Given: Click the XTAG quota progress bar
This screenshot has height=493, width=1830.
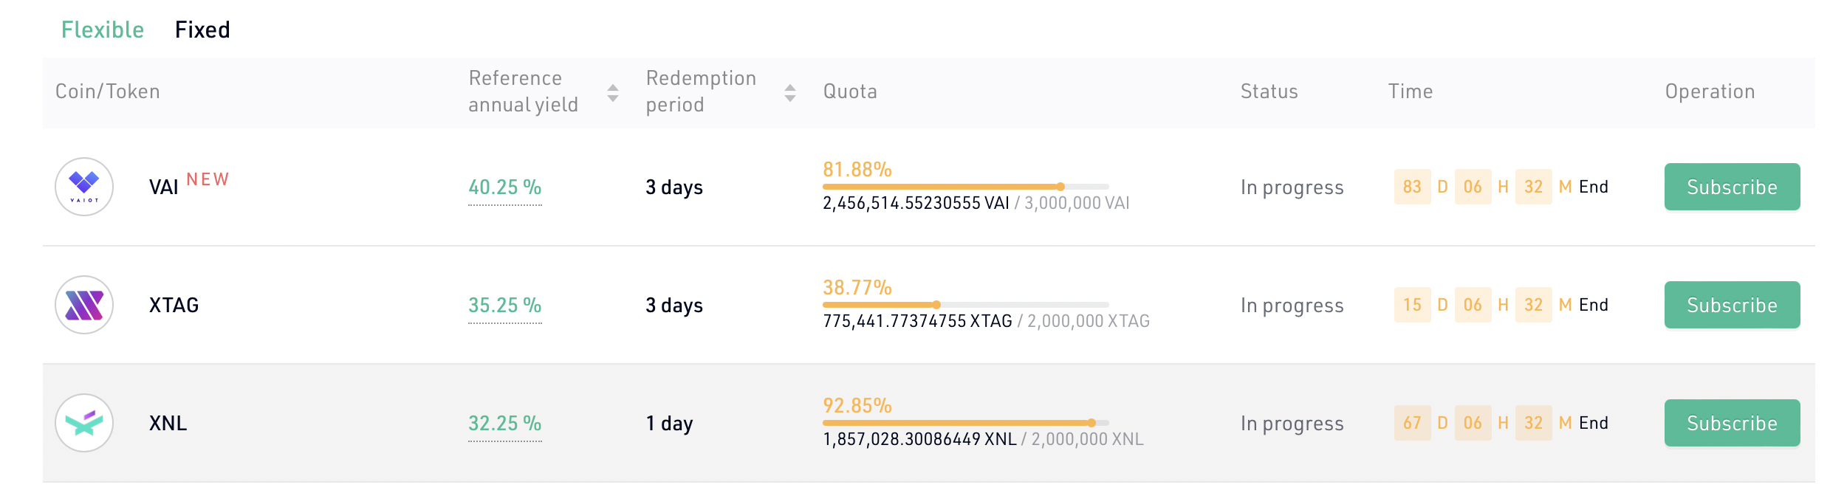Looking at the screenshot, I should [x=966, y=305].
